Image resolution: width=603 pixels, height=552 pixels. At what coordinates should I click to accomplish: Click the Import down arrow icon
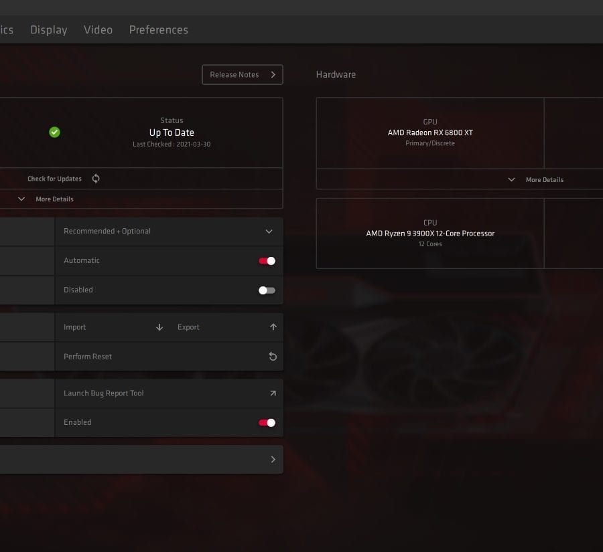click(159, 327)
